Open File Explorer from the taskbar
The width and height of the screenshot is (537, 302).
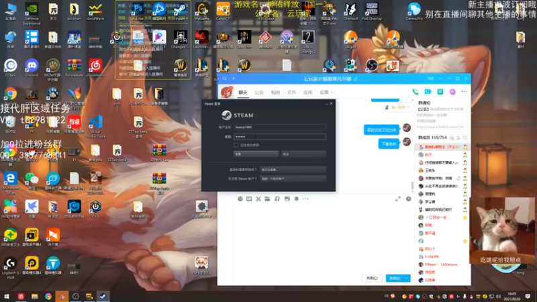(35, 296)
